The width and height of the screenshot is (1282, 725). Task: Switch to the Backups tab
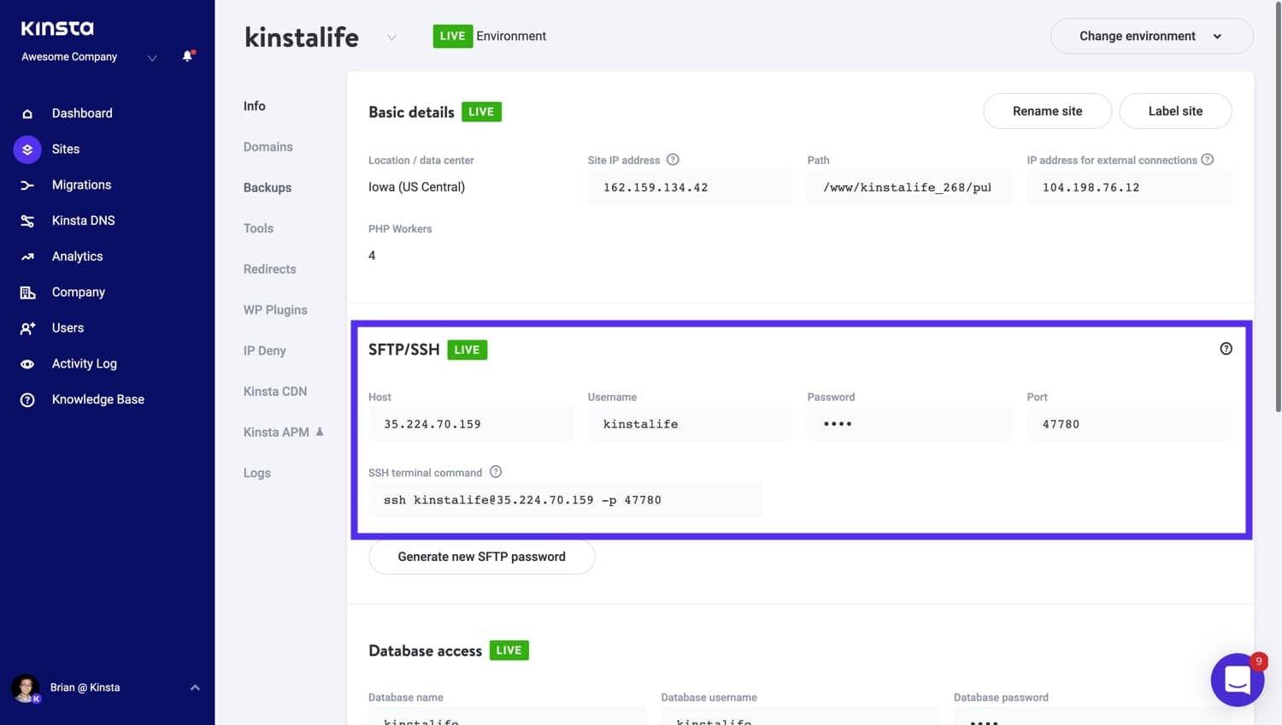coord(267,188)
